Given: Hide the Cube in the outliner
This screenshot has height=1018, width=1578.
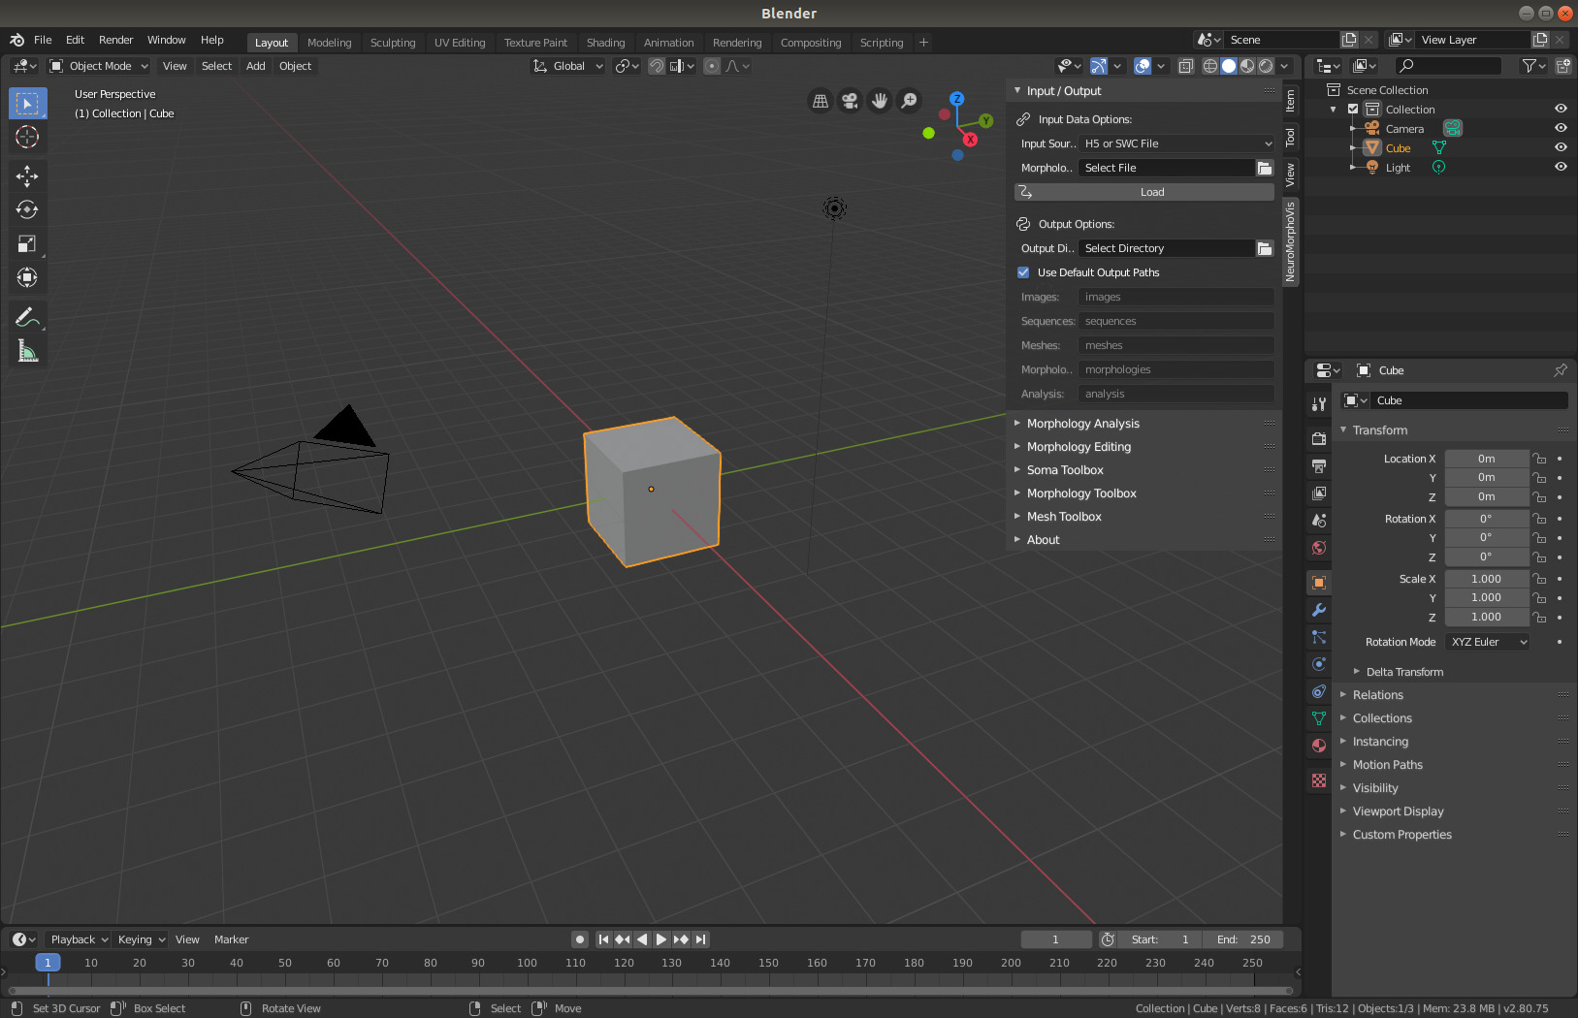Looking at the screenshot, I should 1561,148.
